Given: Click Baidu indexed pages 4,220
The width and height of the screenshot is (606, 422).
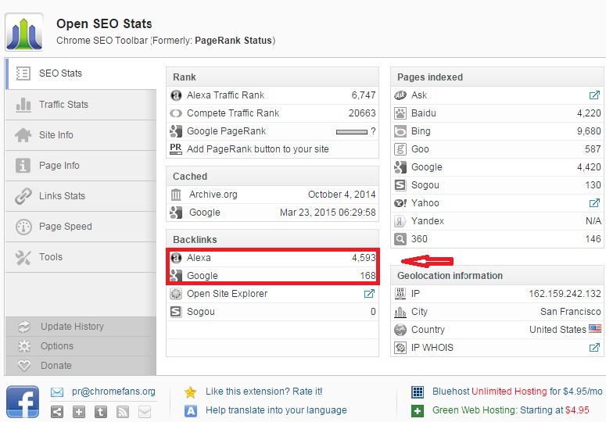Looking at the screenshot, I should pos(589,113).
